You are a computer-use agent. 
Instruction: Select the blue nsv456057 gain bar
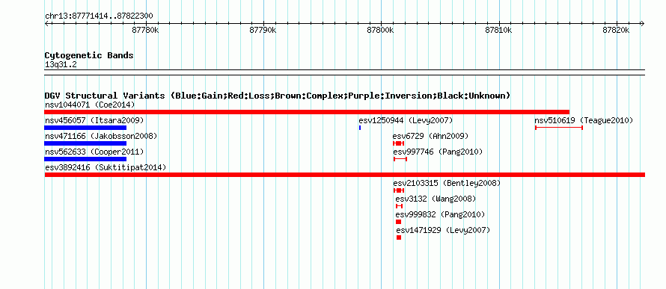(85, 128)
